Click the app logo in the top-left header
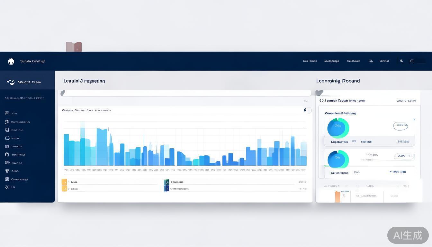This screenshot has width=432, height=247. coord(11,61)
